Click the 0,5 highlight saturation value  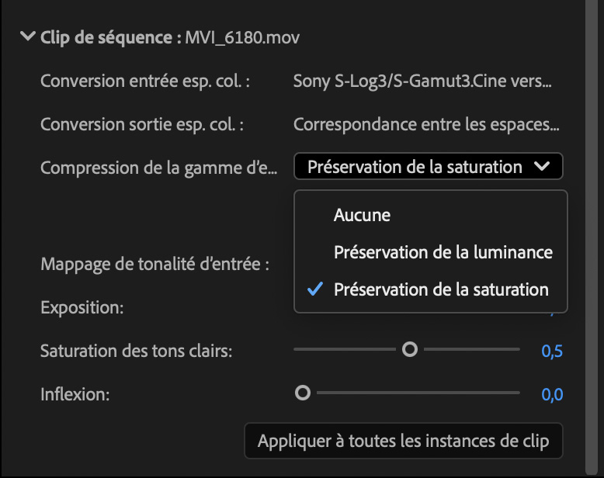click(552, 352)
